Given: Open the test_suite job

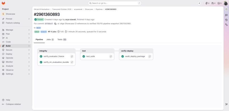Looking at the screenshot, I should coord(91,56).
